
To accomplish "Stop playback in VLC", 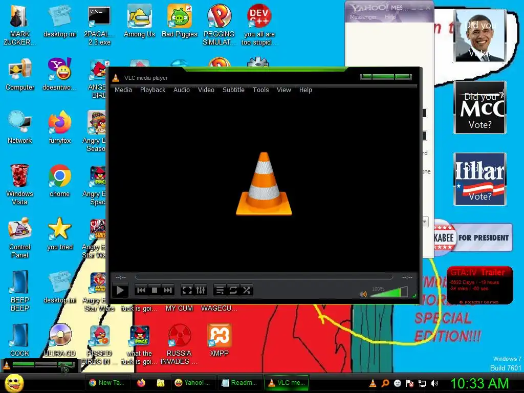I will (x=155, y=290).
